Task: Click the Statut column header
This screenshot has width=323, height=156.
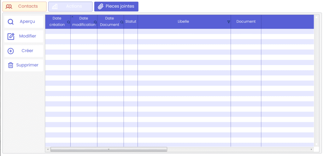Action: click(131, 21)
